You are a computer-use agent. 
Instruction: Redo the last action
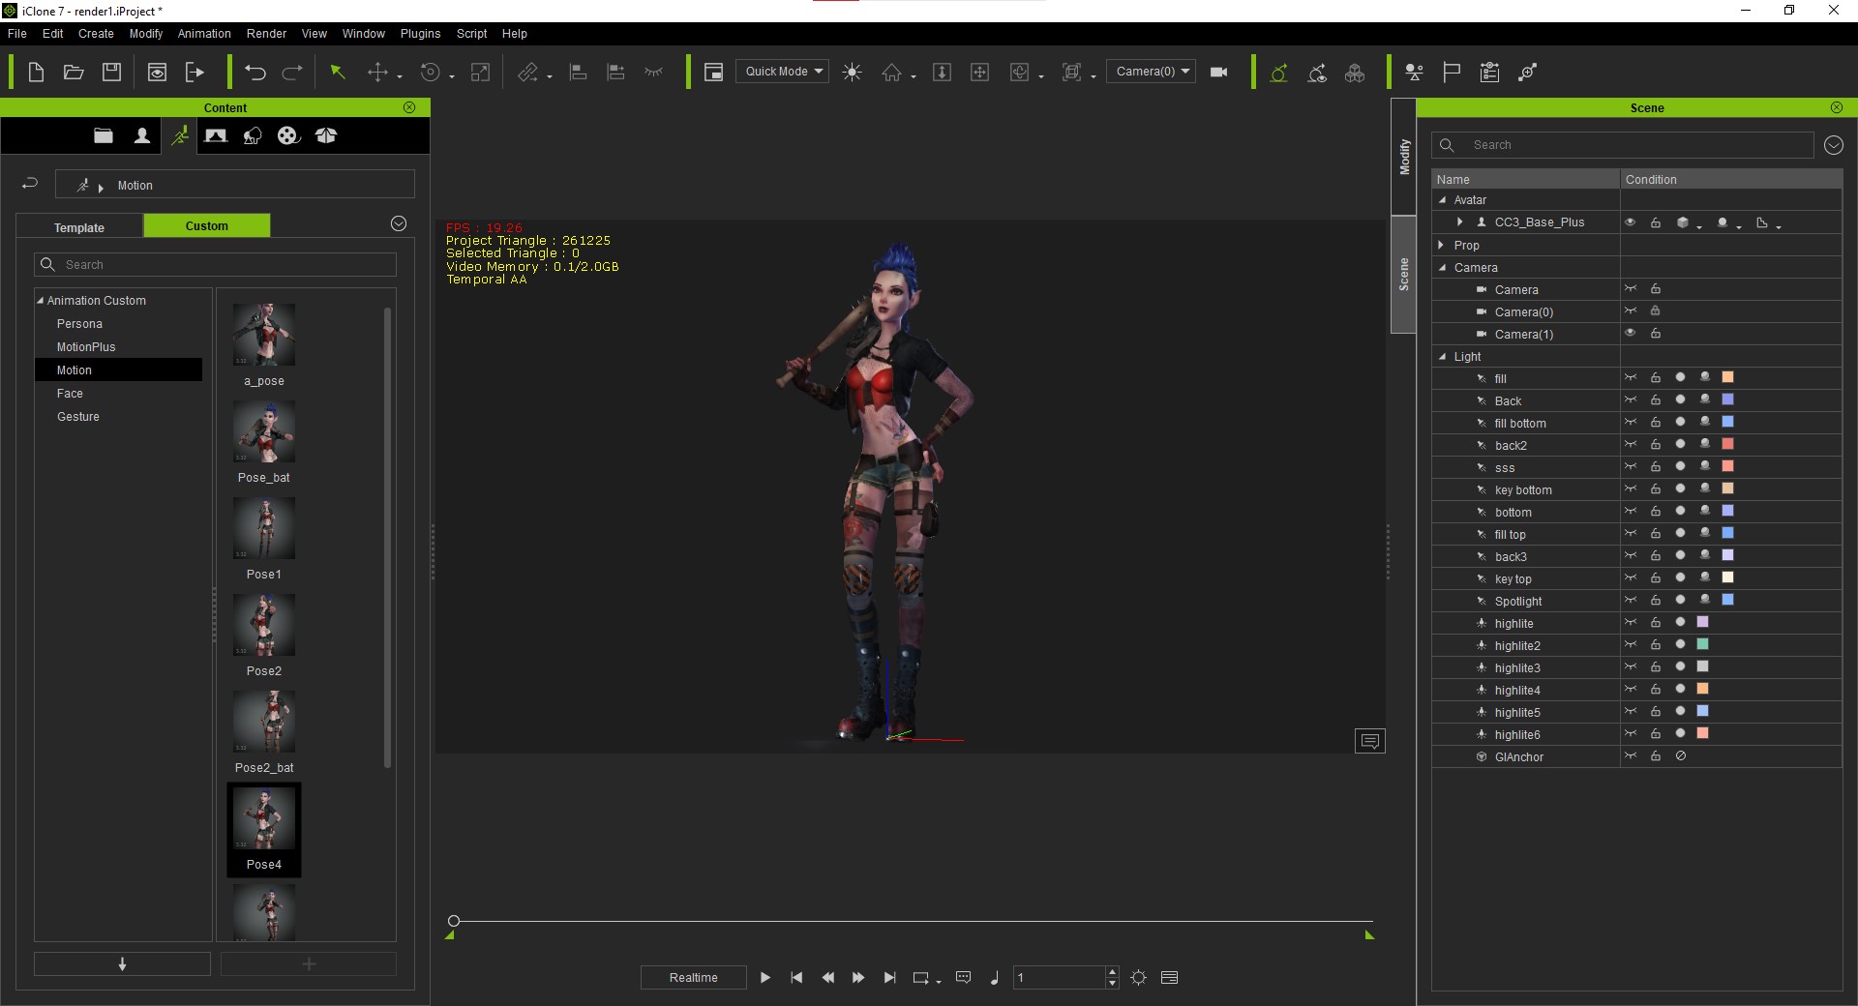pyautogui.click(x=292, y=72)
